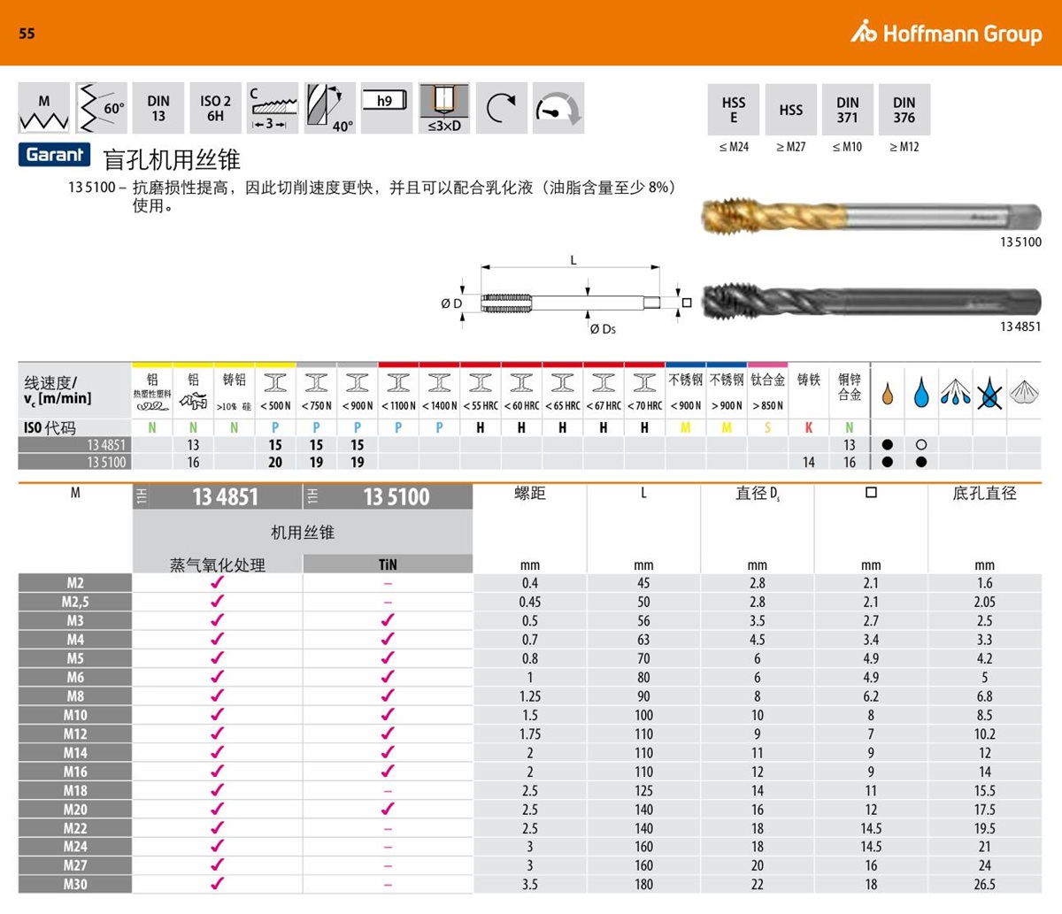Select the M30 row label
Image resolution: width=1062 pixels, height=914 pixels.
[x=75, y=884]
